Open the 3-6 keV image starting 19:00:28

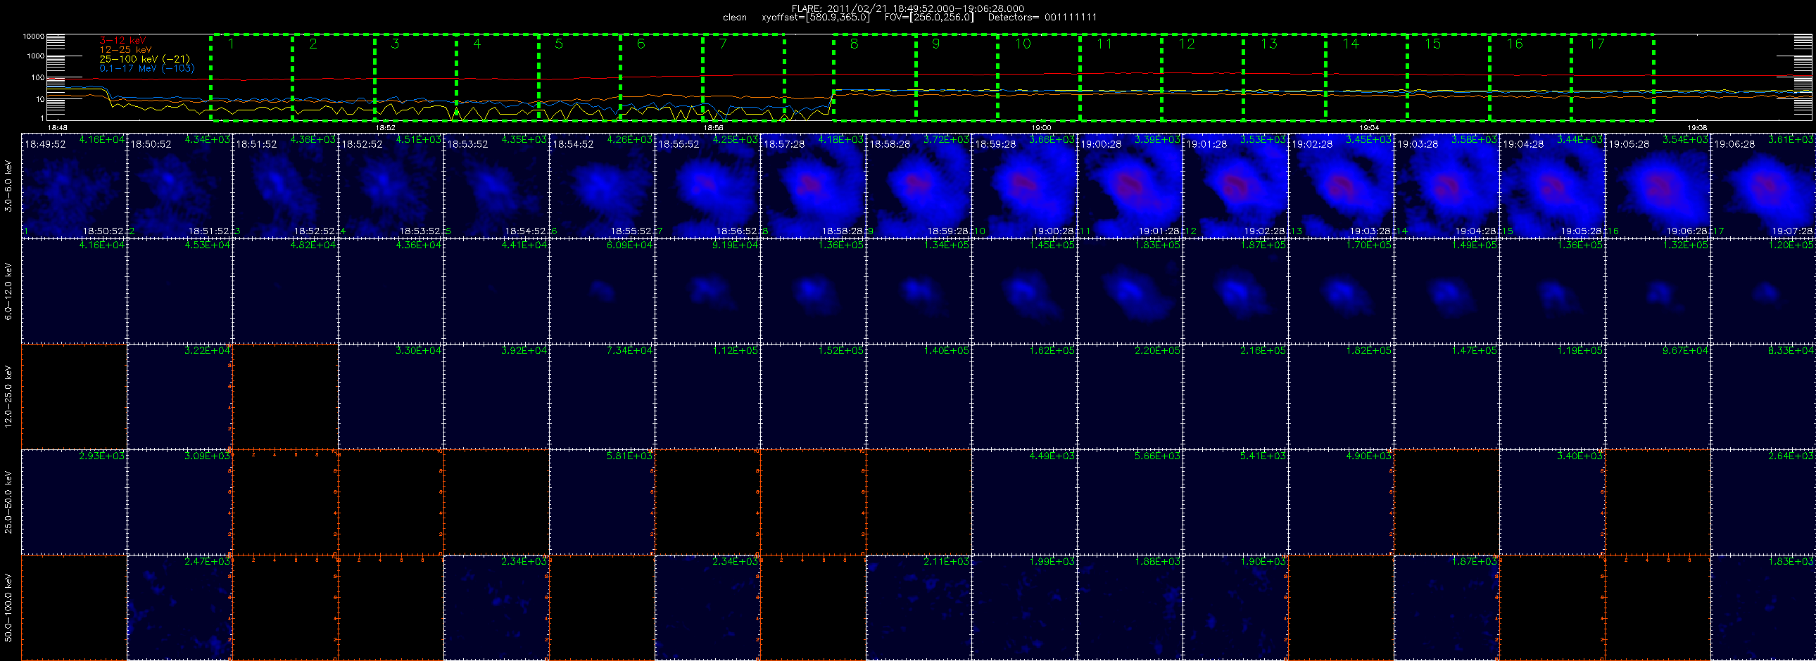(1130, 185)
